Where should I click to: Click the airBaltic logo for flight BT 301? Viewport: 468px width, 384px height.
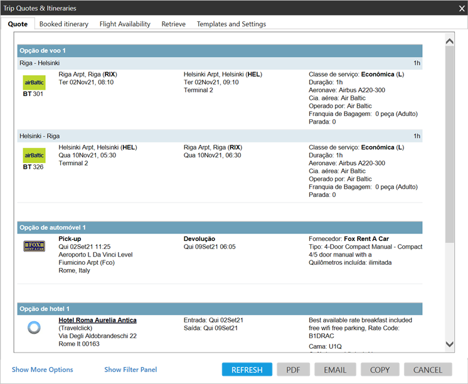pyautogui.click(x=34, y=83)
